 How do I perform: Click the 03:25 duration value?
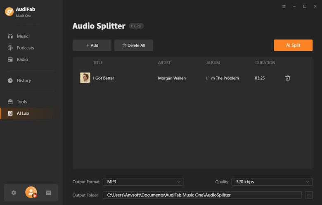click(260, 78)
